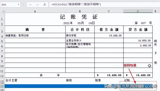Click the 贷方金额 total cell in row 12
Image resolution: width=160 pixels, height=91 pixels.
[138, 75]
